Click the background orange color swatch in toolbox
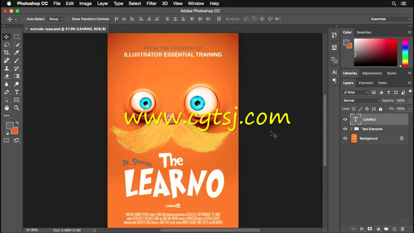 coord(16,132)
